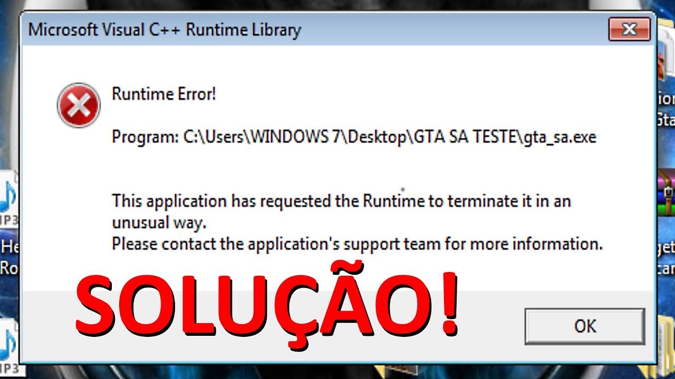Click the OK button in the dialog
The height and width of the screenshot is (379, 675).
tap(585, 326)
